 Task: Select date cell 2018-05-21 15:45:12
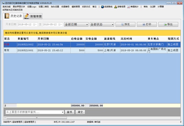[54, 50]
